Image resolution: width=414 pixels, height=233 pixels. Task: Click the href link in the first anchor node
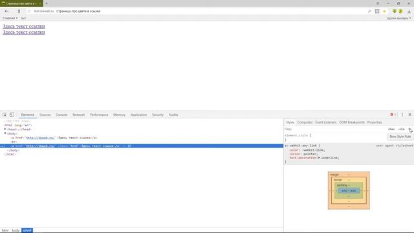point(40,138)
